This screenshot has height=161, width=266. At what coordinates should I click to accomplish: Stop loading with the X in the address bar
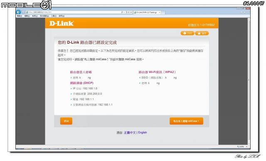click(131, 12)
